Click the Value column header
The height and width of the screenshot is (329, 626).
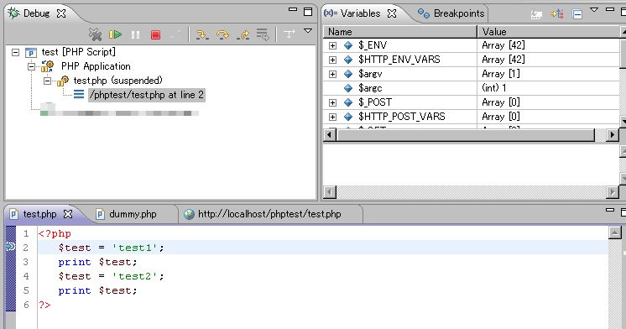pos(549,32)
